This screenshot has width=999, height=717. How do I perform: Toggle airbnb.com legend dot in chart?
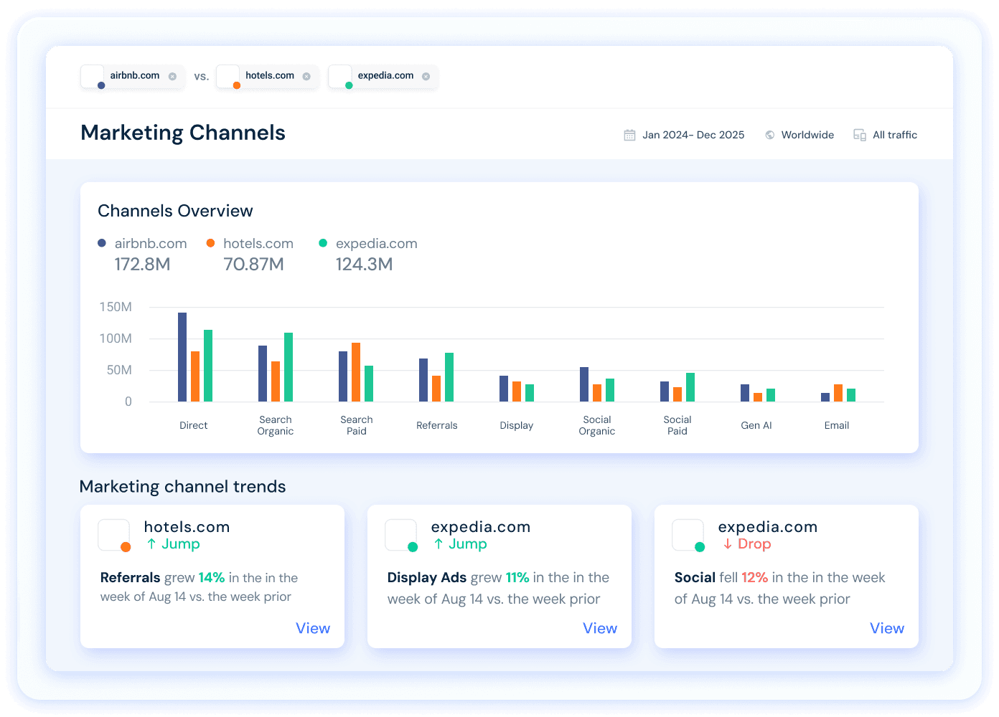[x=102, y=243]
